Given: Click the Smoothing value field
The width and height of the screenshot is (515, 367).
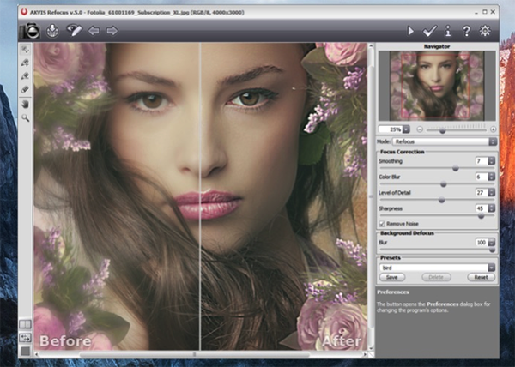Looking at the screenshot, I should pyautogui.click(x=482, y=161).
